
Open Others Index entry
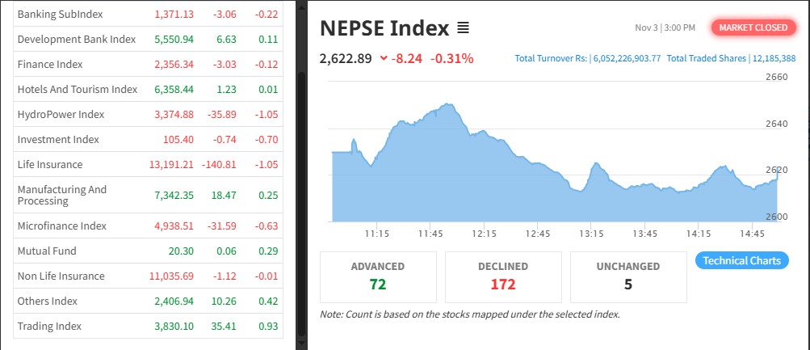point(47,301)
